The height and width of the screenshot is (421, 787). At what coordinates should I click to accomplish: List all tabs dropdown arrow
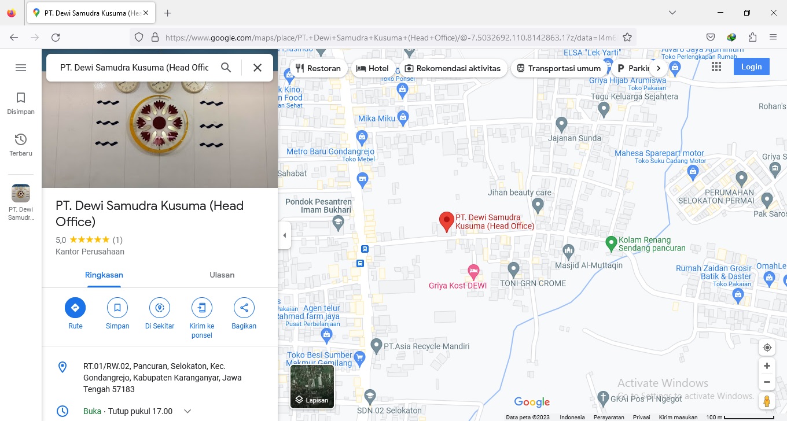coord(672,13)
